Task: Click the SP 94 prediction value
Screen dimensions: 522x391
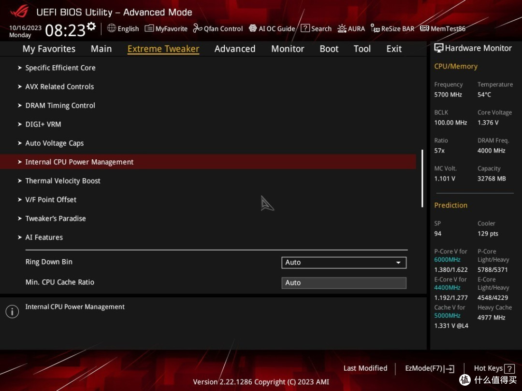Action: 438,234
